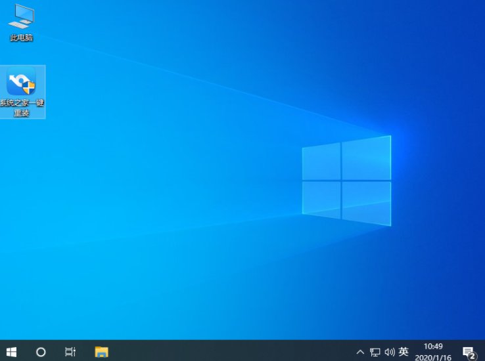The width and height of the screenshot is (485, 361).
Task: Click the Show Desktop sliver at taskbar end
Action: pos(483,352)
